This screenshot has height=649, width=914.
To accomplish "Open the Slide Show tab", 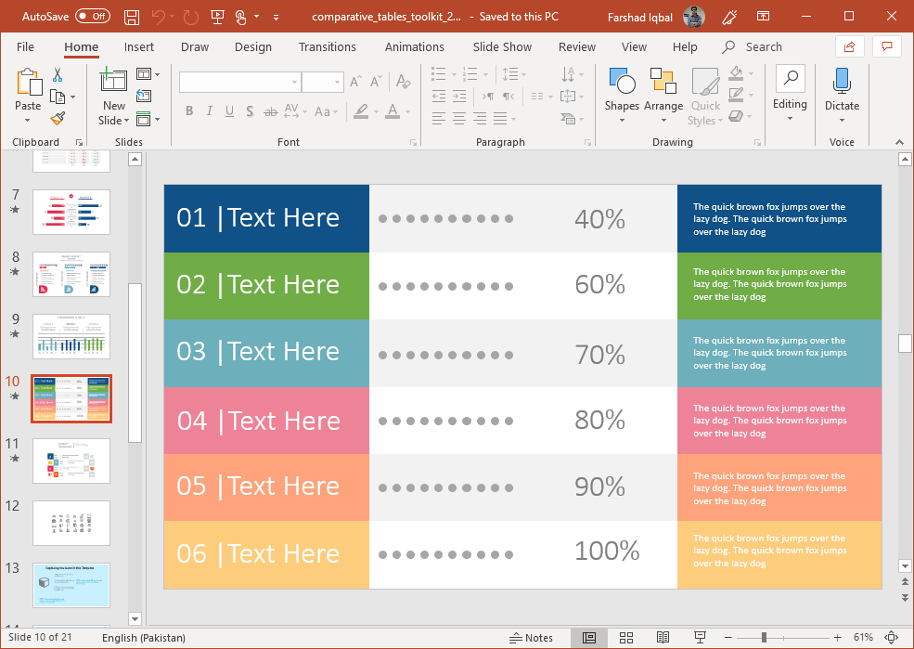I will (502, 46).
